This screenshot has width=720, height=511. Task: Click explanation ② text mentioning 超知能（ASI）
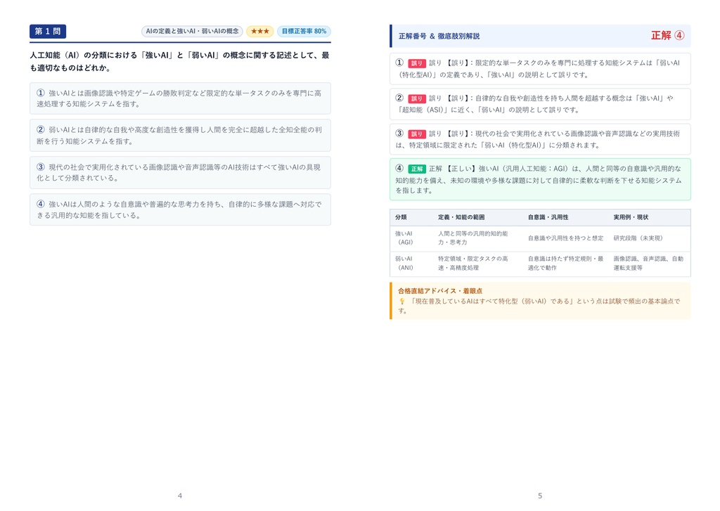click(x=540, y=104)
